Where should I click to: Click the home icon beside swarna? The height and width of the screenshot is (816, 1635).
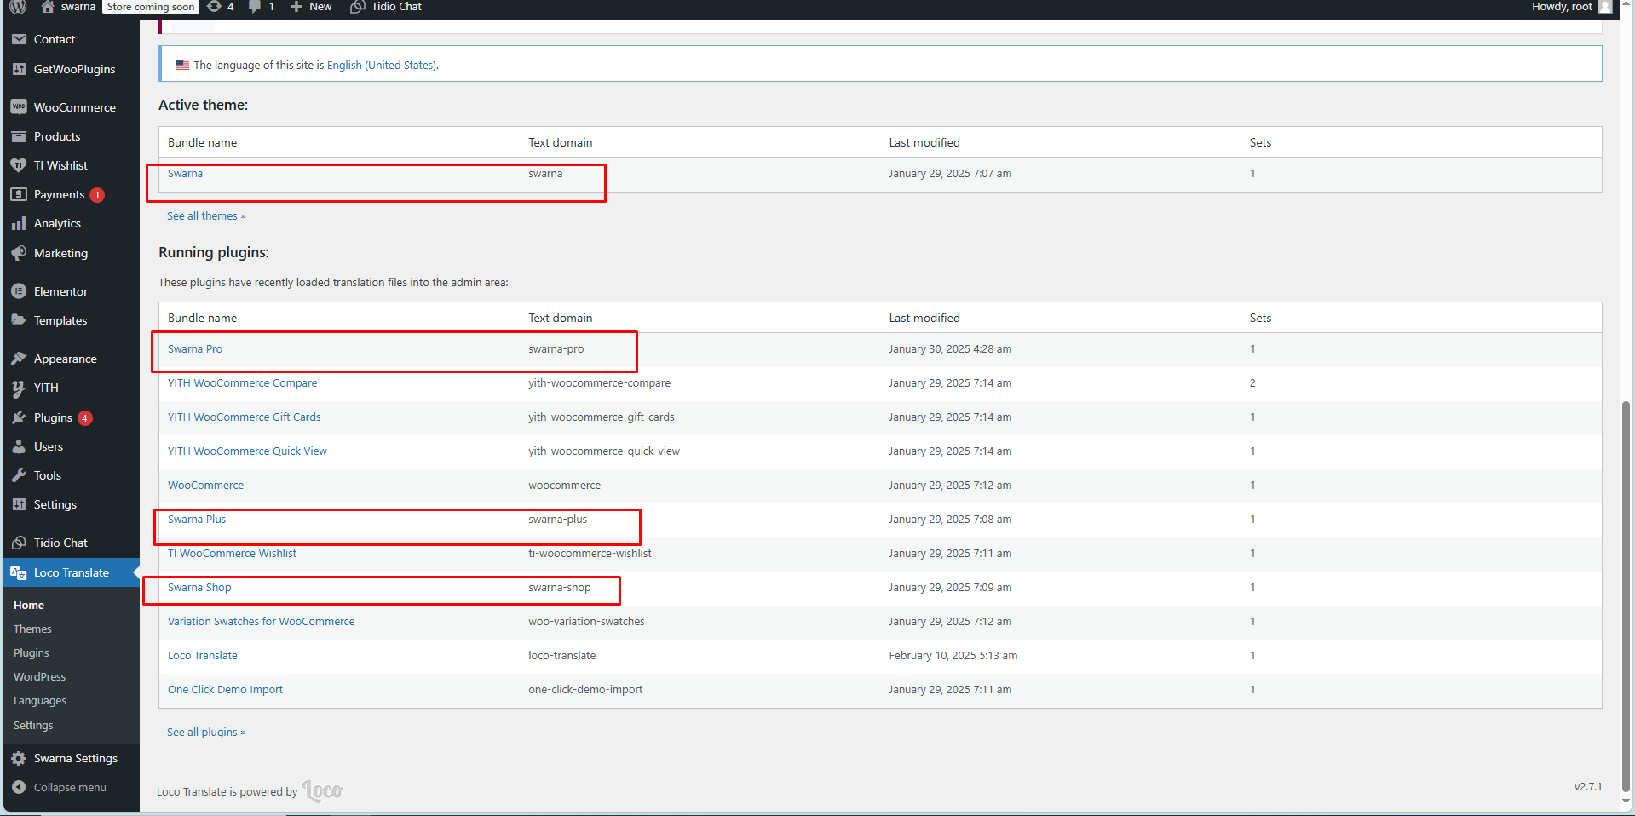tap(48, 7)
